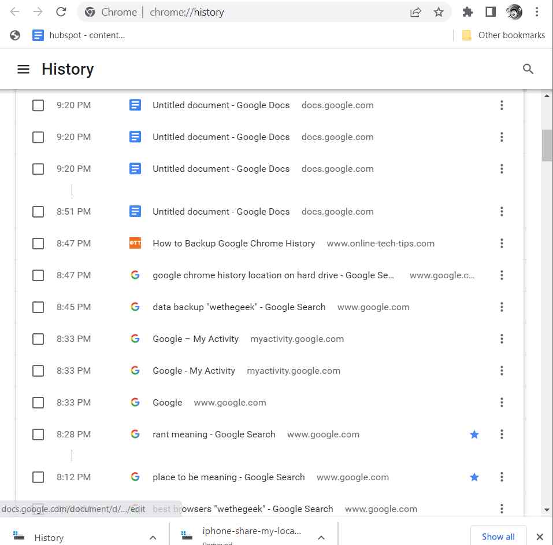Open the Other bookmarks folder
The image size is (553, 545).
(x=503, y=35)
